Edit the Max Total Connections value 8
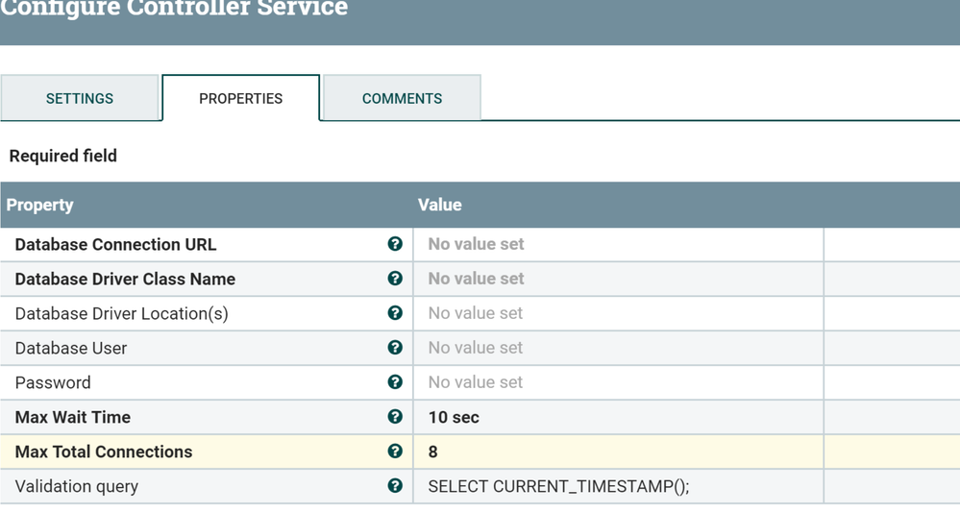 tap(617, 452)
